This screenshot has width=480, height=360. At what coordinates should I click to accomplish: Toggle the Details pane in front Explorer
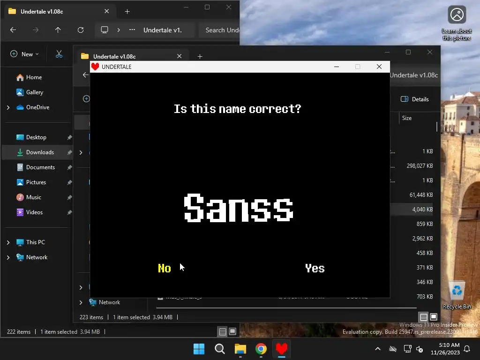click(x=415, y=99)
